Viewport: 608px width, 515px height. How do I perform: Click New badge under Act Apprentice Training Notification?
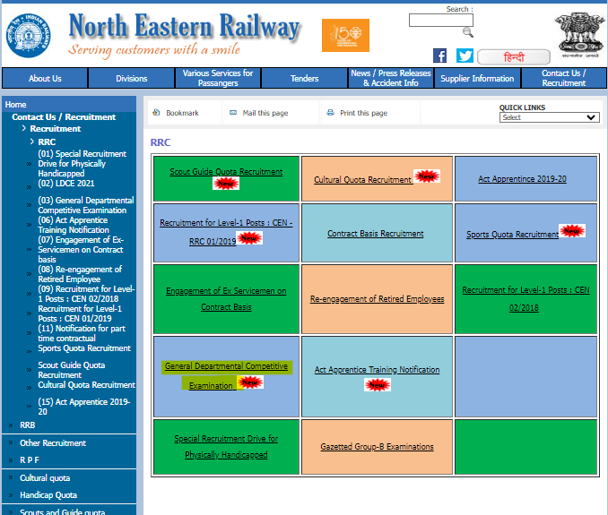[x=378, y=385]
